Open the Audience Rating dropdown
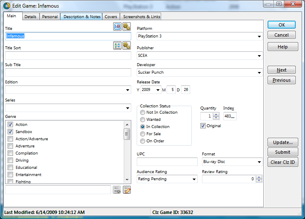Screen dimensions: 305x219 click(194, 179)
